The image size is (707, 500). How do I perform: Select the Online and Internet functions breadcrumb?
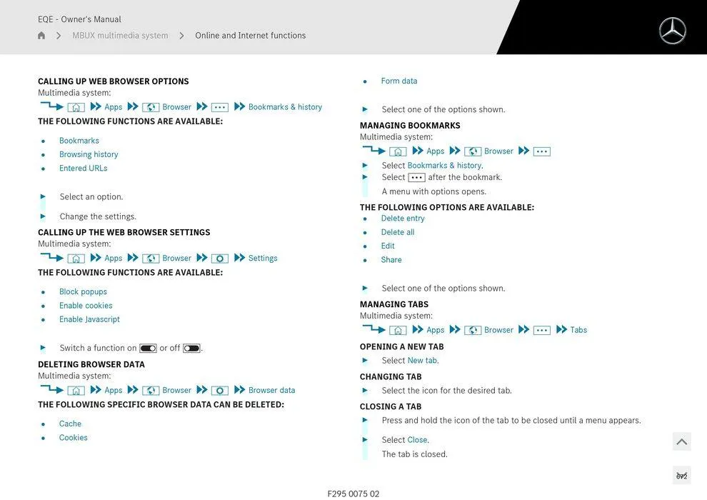point(250,36)
